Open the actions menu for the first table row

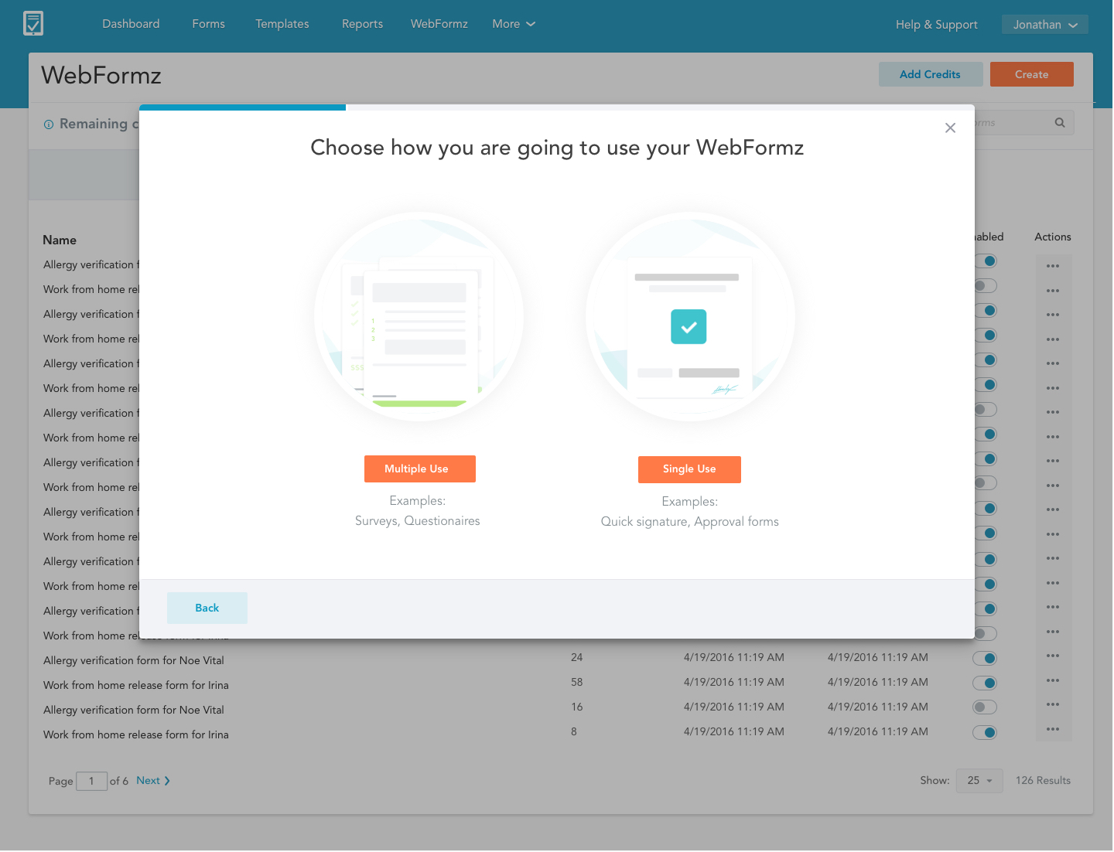coord(1052,266)
